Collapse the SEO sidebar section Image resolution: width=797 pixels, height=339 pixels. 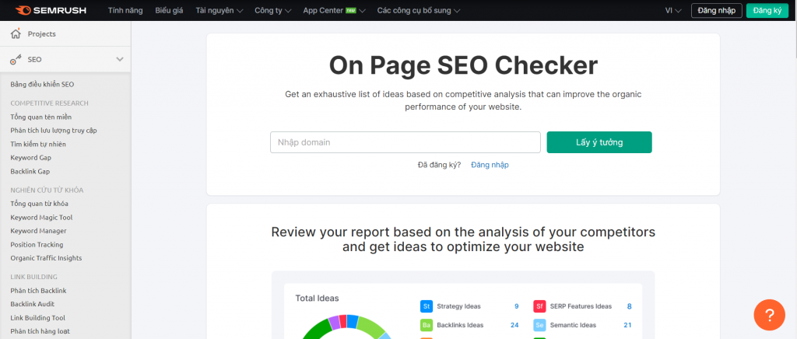point(120,59)
